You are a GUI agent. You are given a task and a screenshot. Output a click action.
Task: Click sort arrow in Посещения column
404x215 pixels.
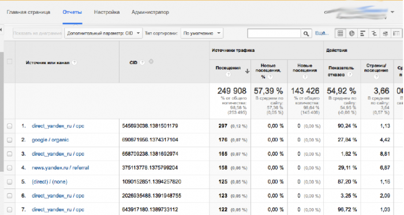click(x=247, y=71)
